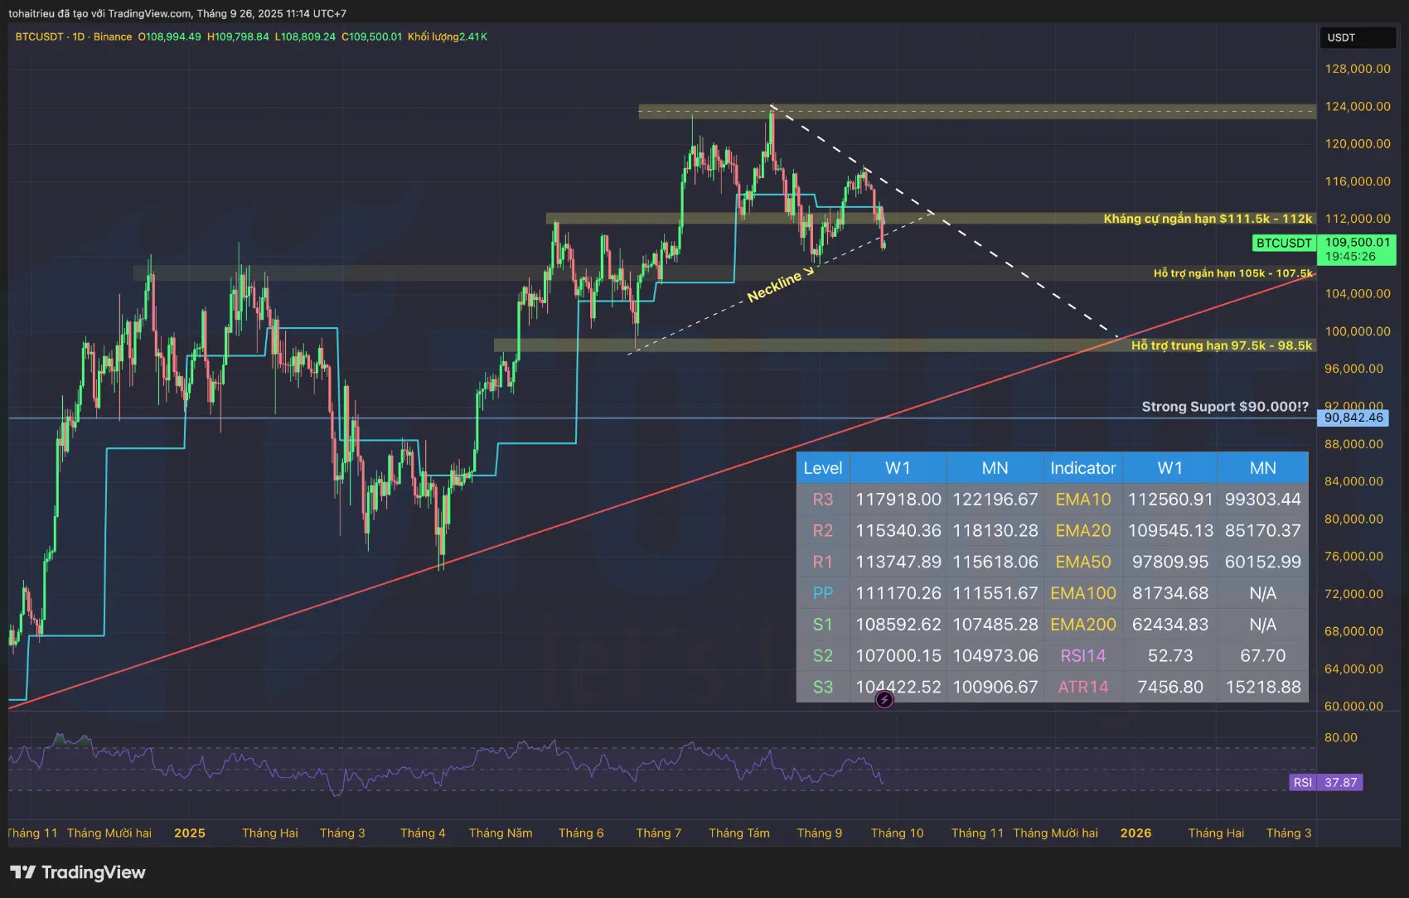Image resolution: width=1409 pixels, height=898 pixels.
Task: Click the current price label 109,500.01
Action: pyautogui.click(x=1357, y=242)
